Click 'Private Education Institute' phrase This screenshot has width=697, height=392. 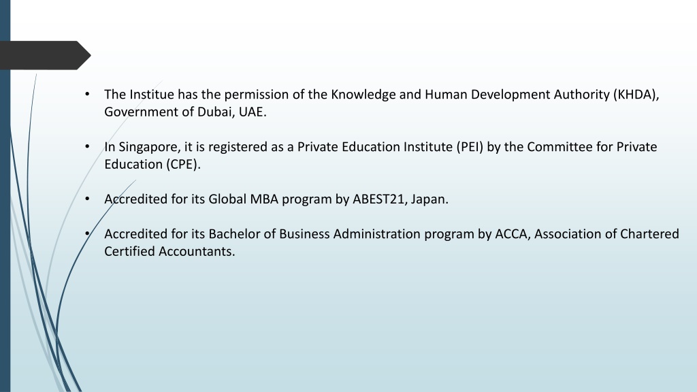375,147
